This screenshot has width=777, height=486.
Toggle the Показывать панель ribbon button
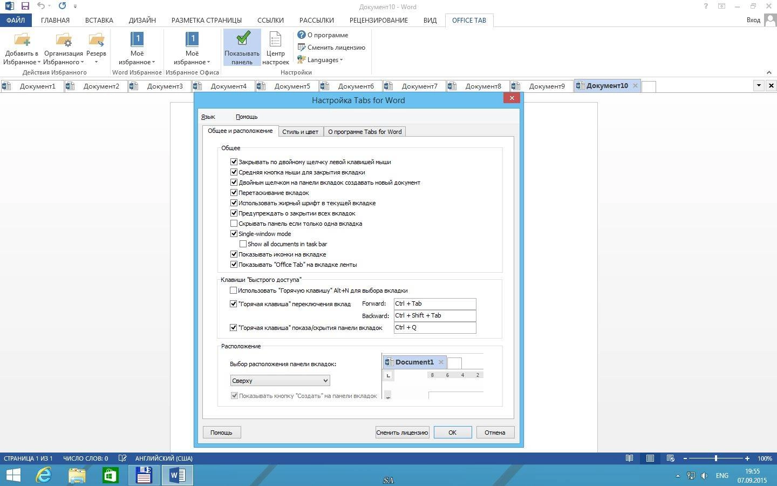click(242, 48)
